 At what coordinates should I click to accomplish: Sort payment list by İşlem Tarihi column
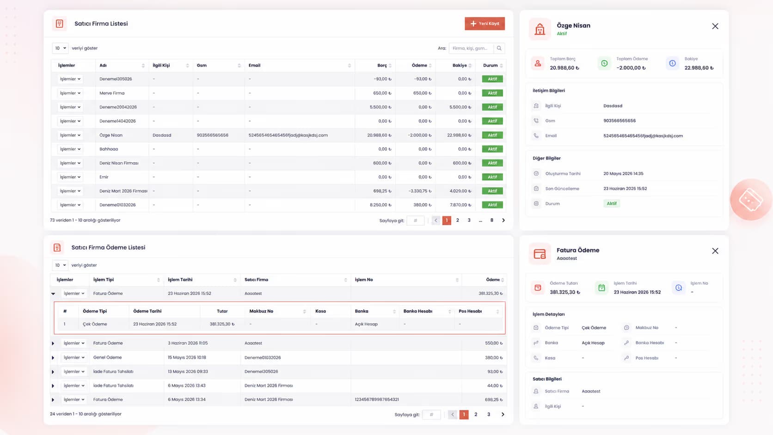pos(235,280)
